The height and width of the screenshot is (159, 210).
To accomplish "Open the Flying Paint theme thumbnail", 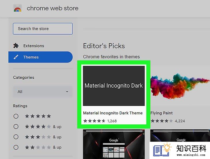I will (180, 86).
